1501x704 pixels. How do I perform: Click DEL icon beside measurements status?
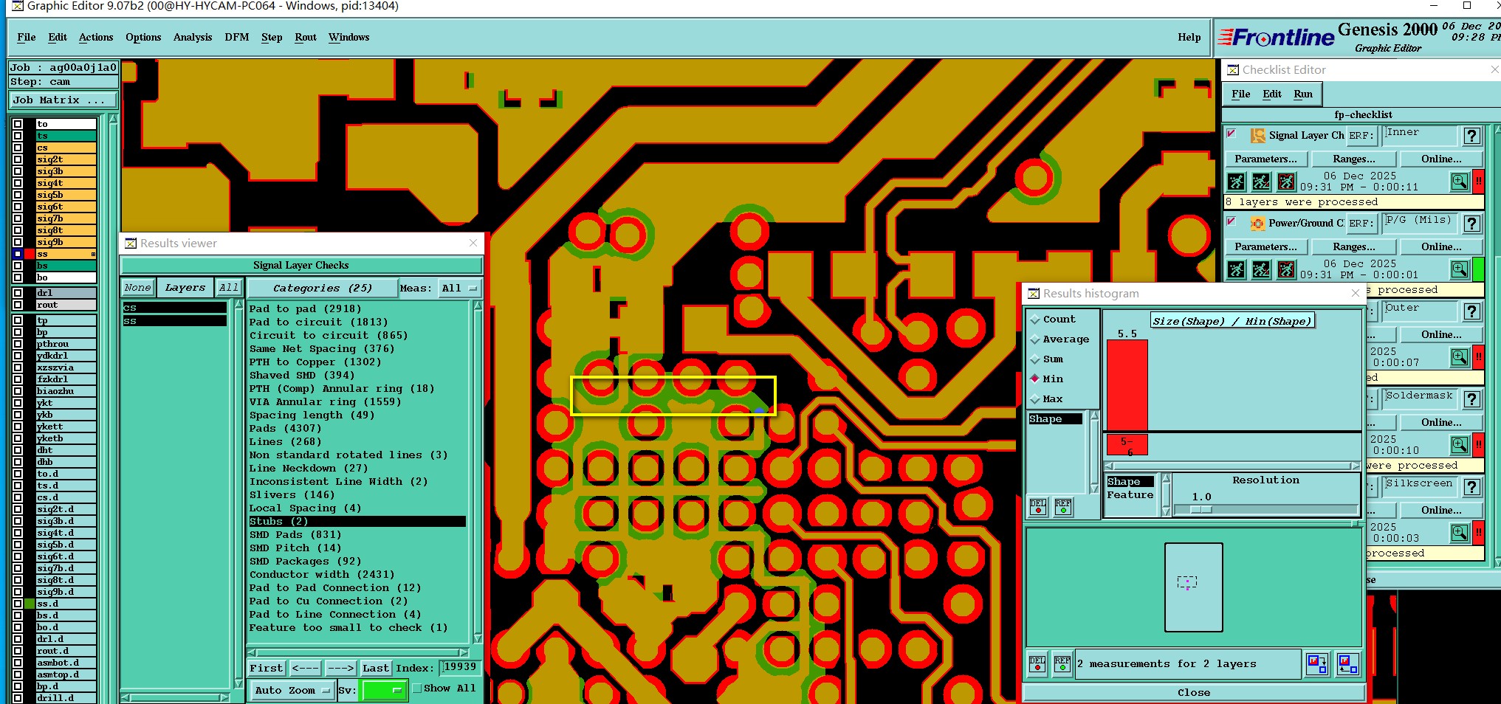pos(1037,664)
